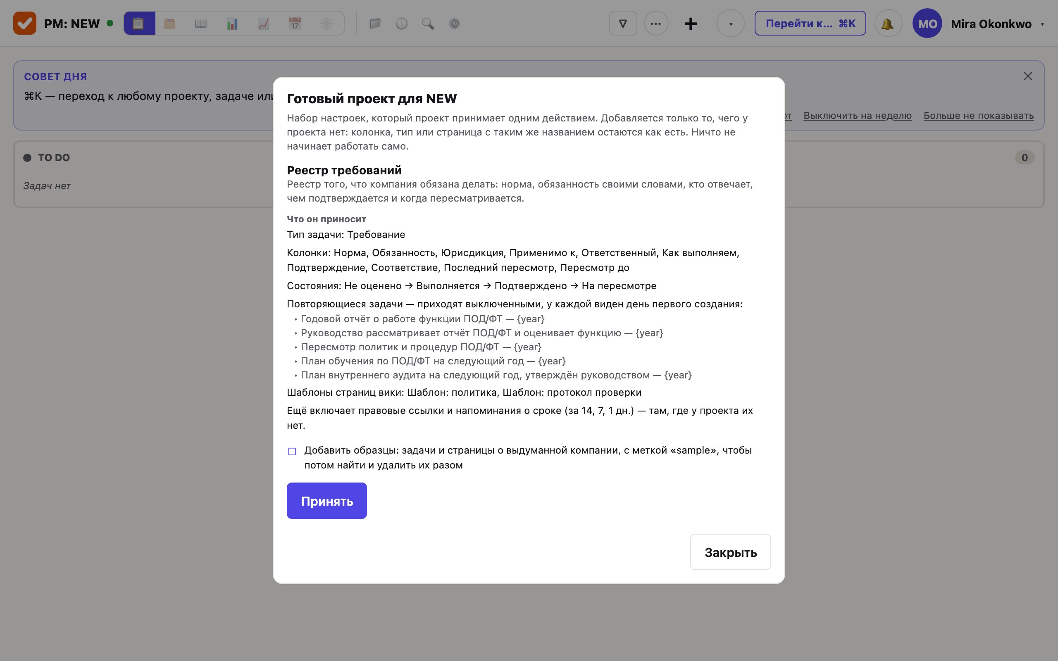Viewport: 1058px width, 661px height.
Task: Click the Реестр требований heading
Action: pos(344,170)
